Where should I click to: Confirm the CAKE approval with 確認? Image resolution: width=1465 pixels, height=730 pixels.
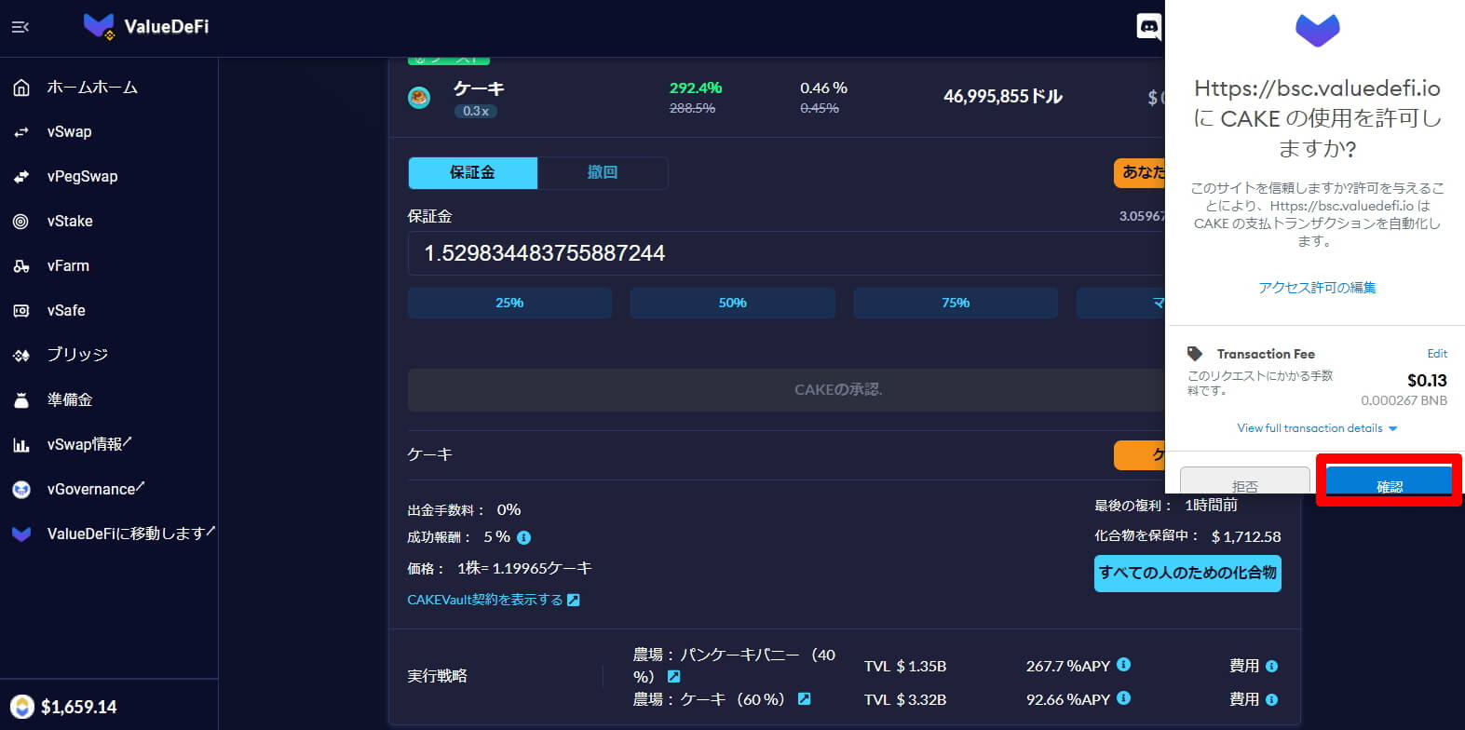click(1389, 481)
